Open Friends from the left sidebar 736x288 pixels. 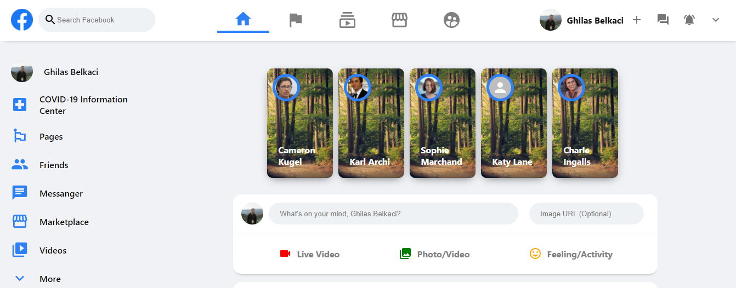tap(53, 165)
